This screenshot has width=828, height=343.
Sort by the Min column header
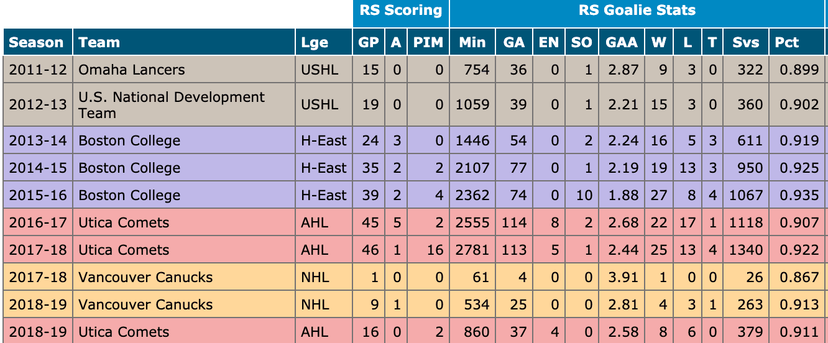(x=472, y=43)
